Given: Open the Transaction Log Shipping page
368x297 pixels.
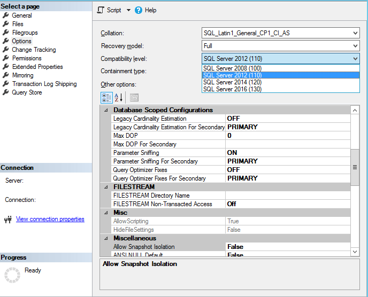Looking at the screenshot, I should coord(44,84).
